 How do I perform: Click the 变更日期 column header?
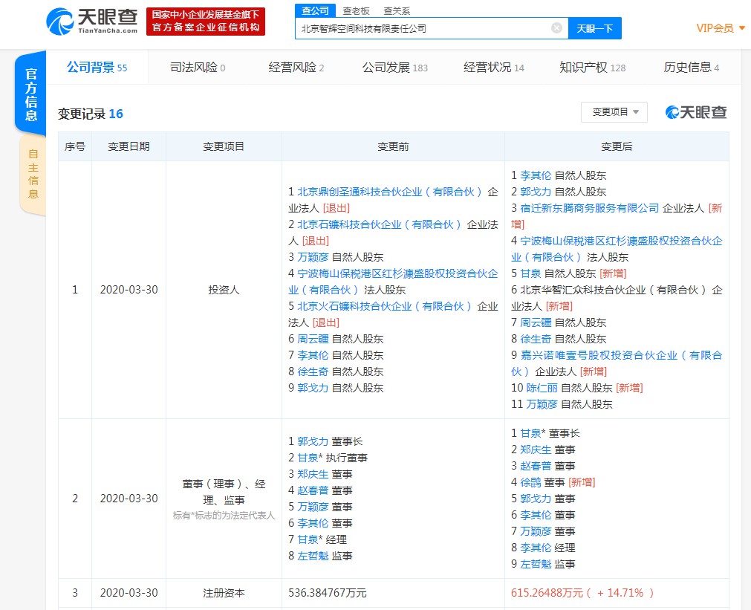129,146
